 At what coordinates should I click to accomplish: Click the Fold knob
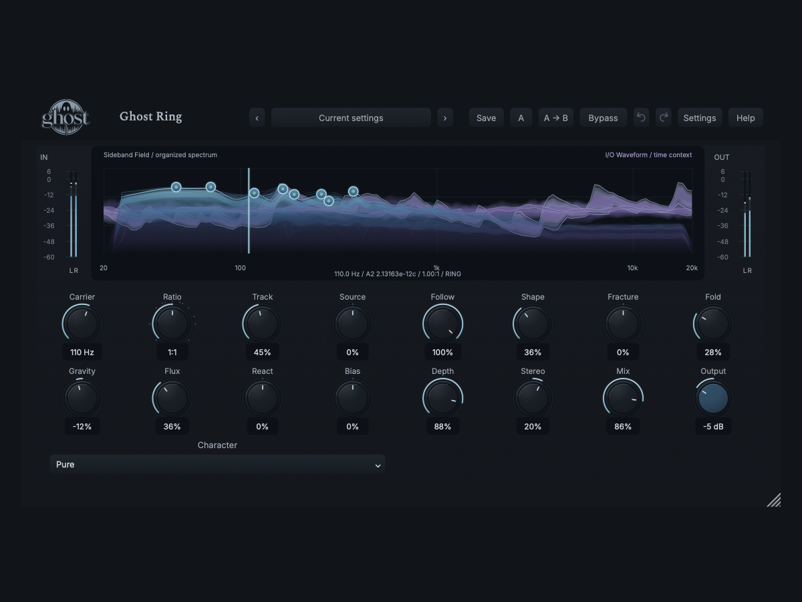tap(713, 324)
